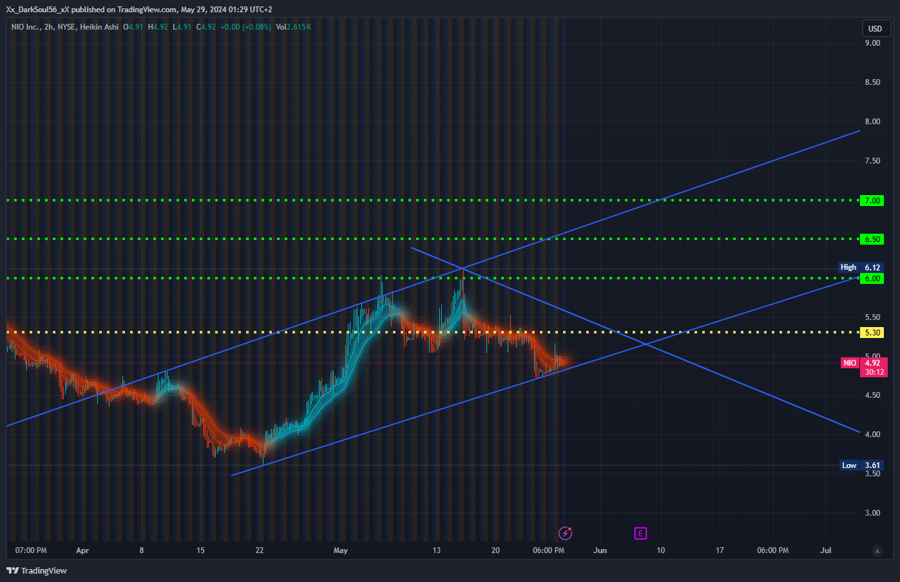Click the Jun date on time axis
Image resolution: width=900 pixels, height=582 pixels.
point(600,550)
